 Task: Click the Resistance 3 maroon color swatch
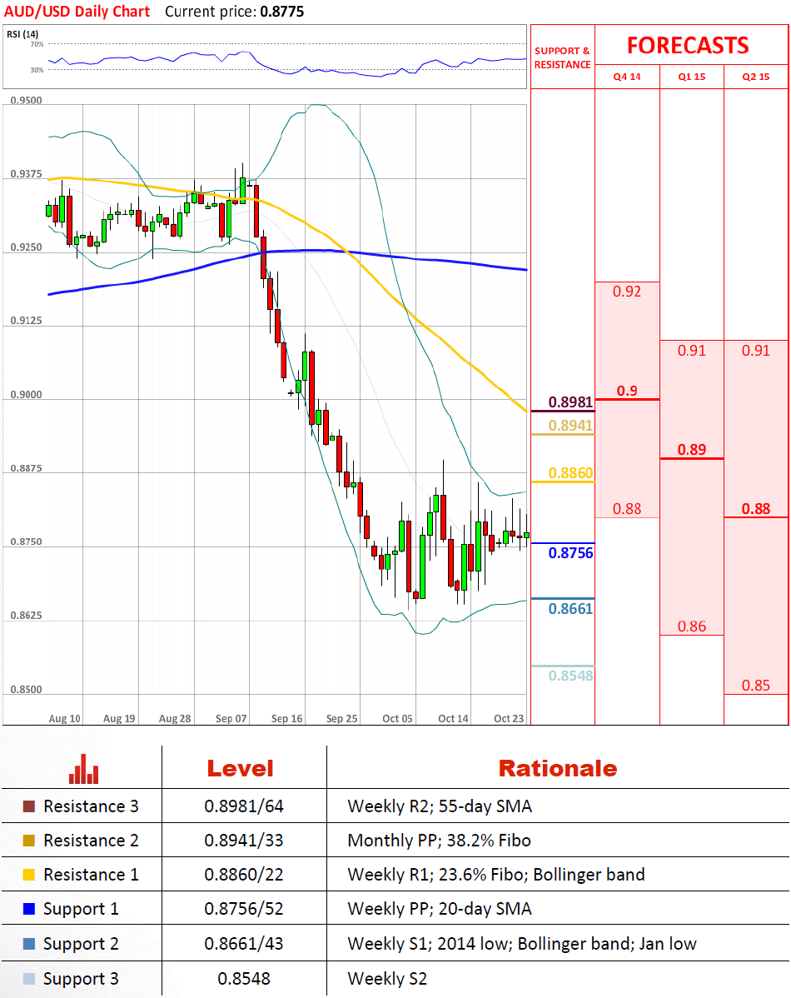28,806
